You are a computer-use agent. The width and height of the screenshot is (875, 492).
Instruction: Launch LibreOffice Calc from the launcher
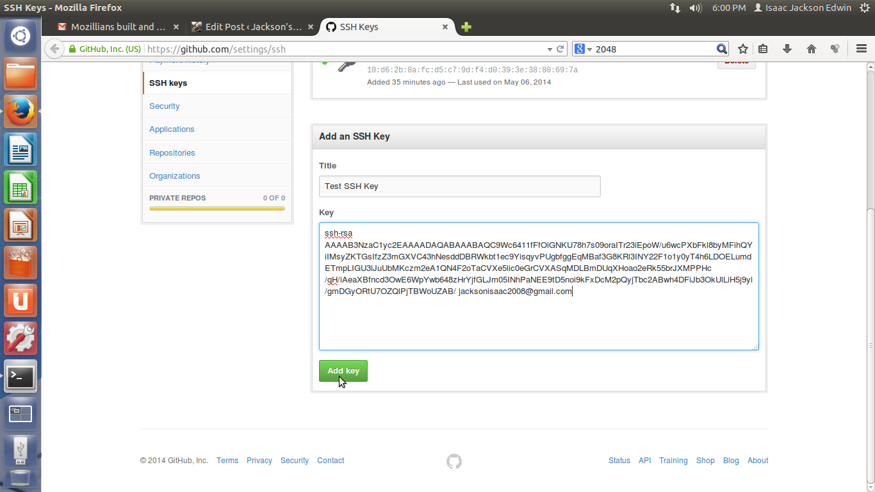tap(20, 187)
